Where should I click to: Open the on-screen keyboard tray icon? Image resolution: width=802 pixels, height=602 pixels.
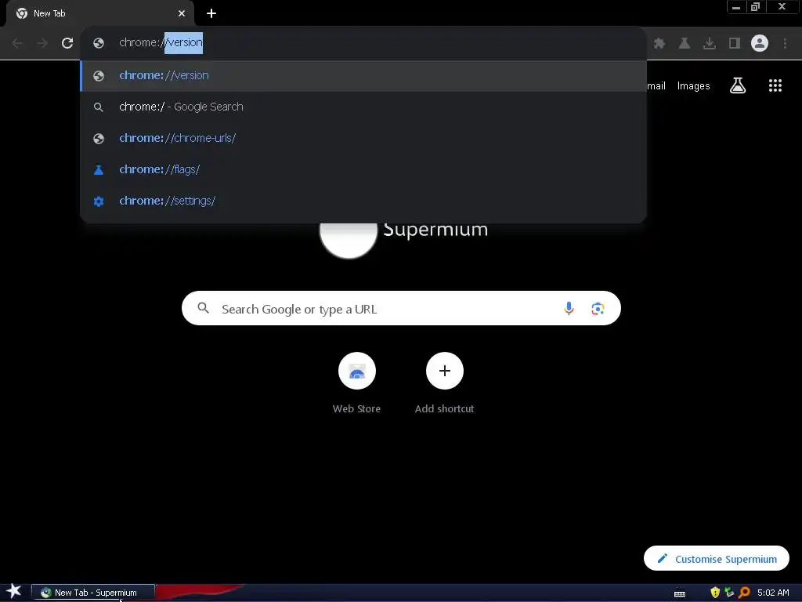point(680,593)
